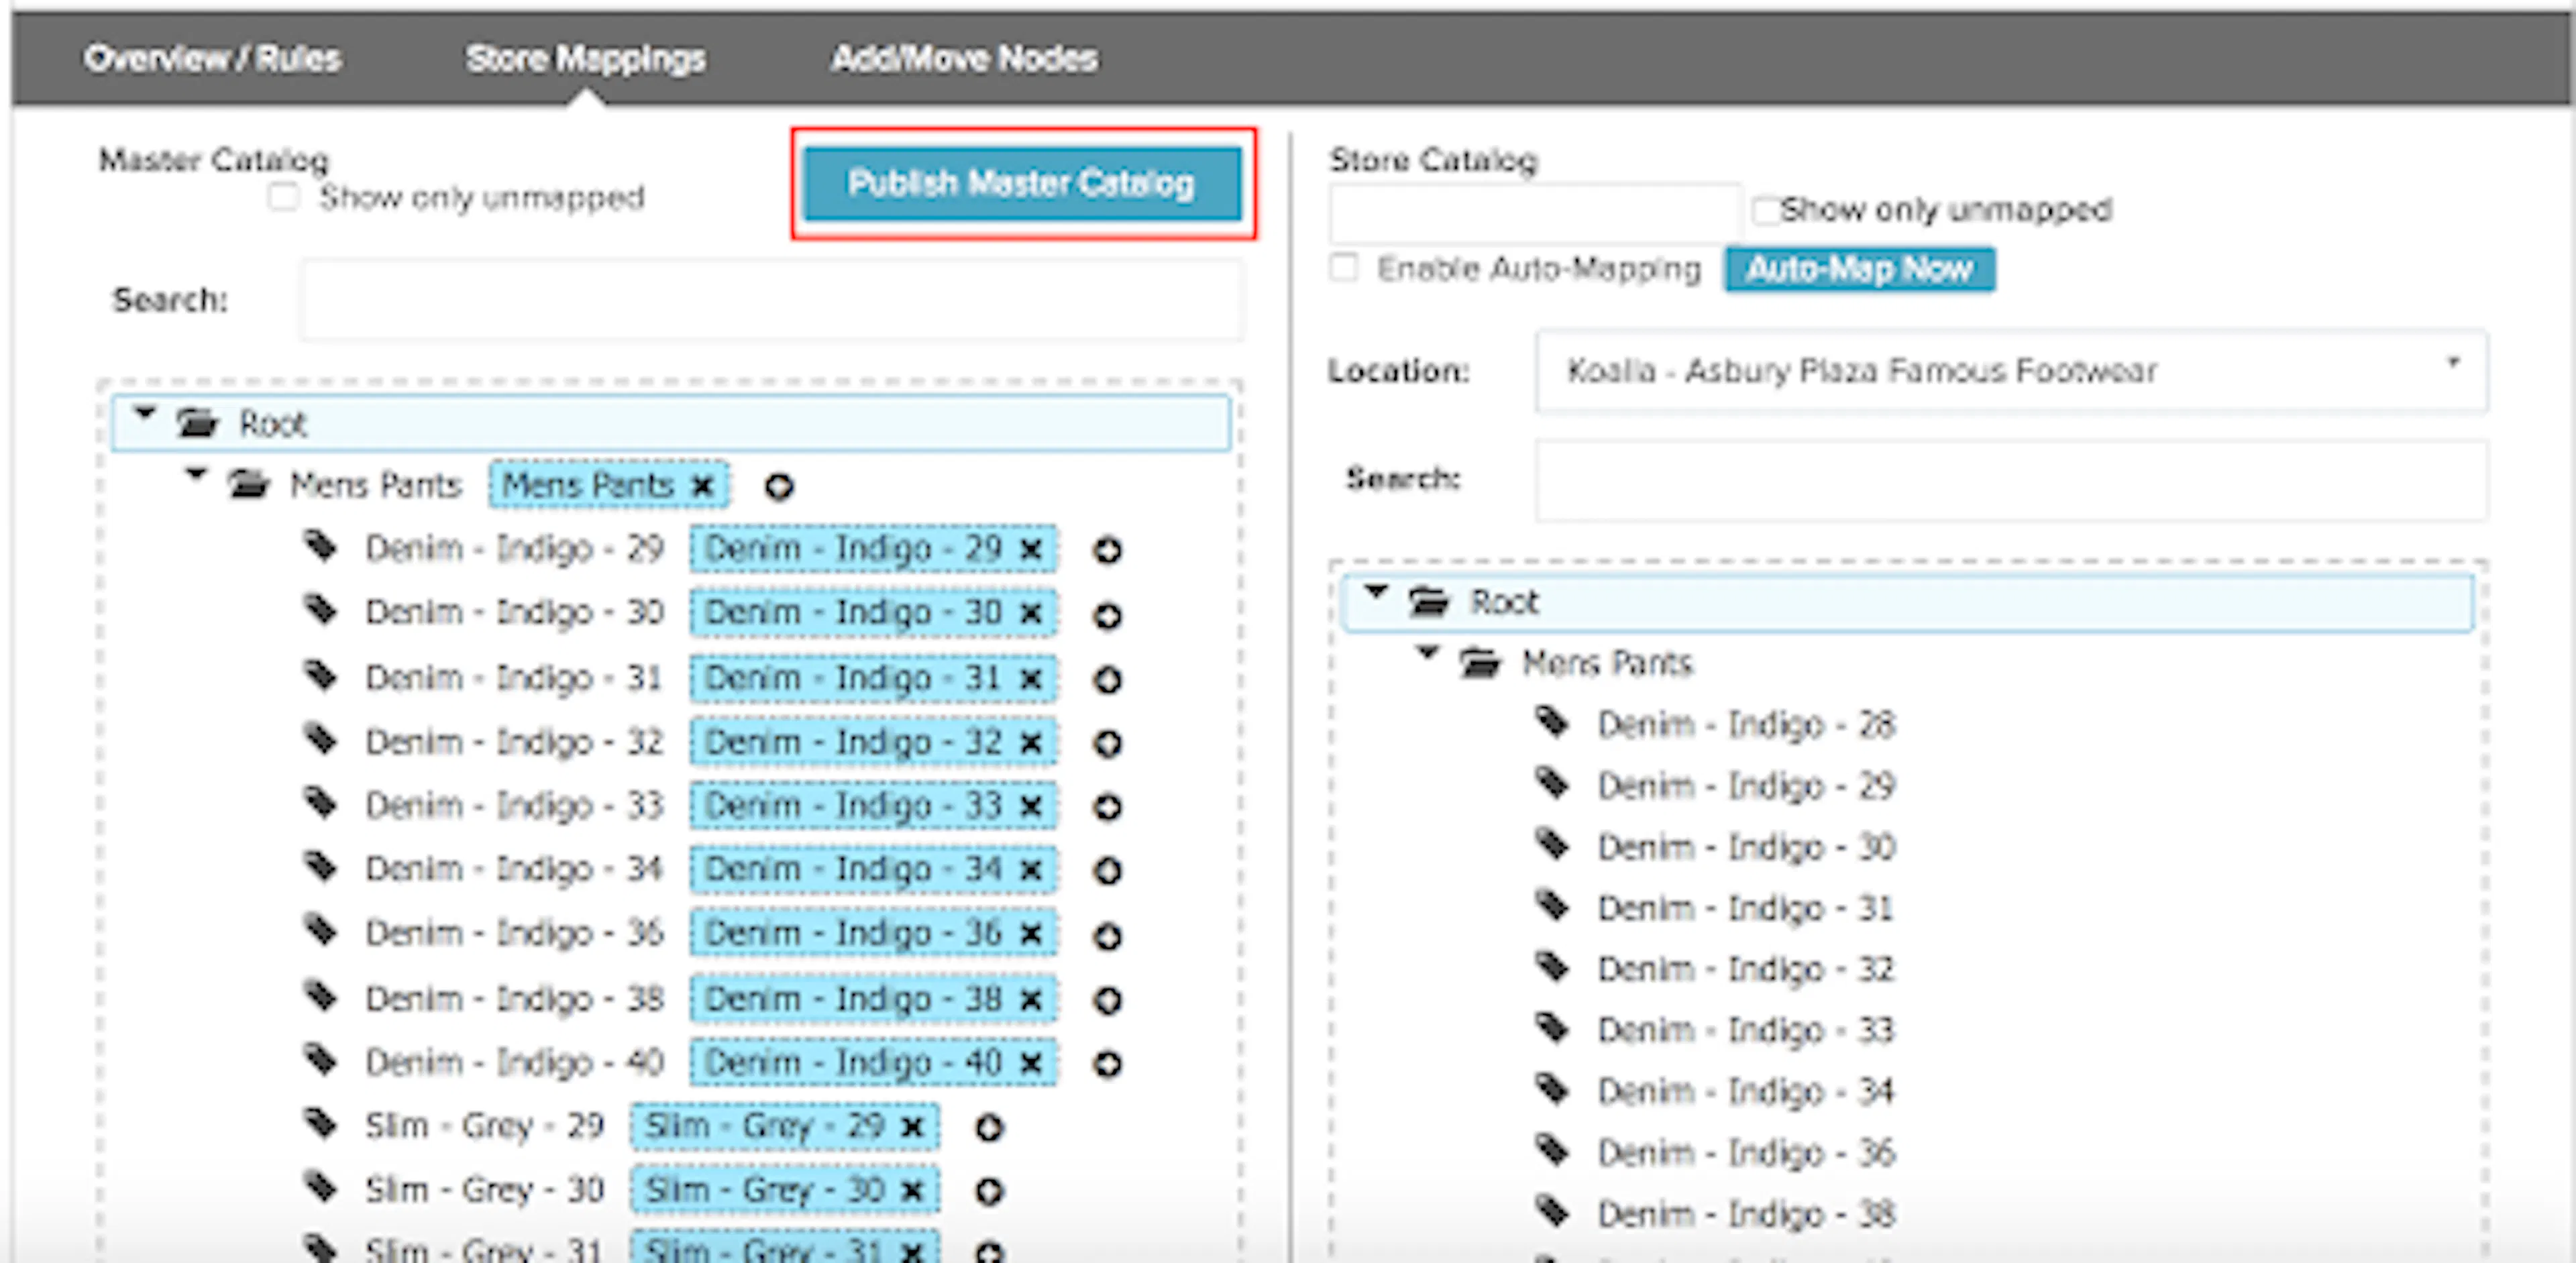Collapse Mens Pants in Master Catalog
The height and width of the screenshot is (1263, 2576).
click(x=196, y=475)
